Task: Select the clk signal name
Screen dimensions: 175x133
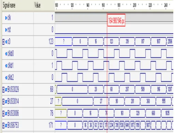Action: (9, 18)
